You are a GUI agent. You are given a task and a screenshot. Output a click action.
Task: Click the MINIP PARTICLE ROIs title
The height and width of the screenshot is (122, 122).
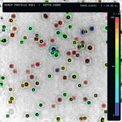click(20, 5)
